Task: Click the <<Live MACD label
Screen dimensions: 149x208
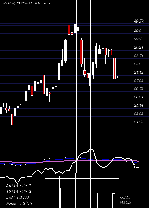Action: (x=125, y=200)
